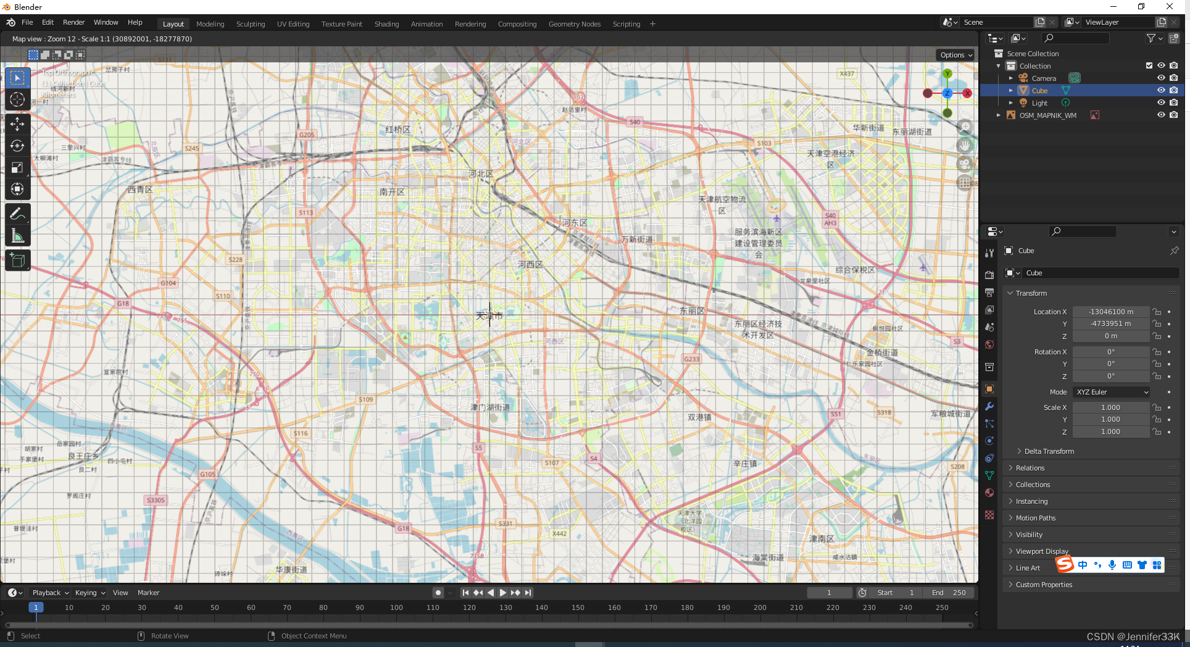Click the Scale Z value field
Viewport: 1190px width, 647px height.
(x=1111, y=432)
